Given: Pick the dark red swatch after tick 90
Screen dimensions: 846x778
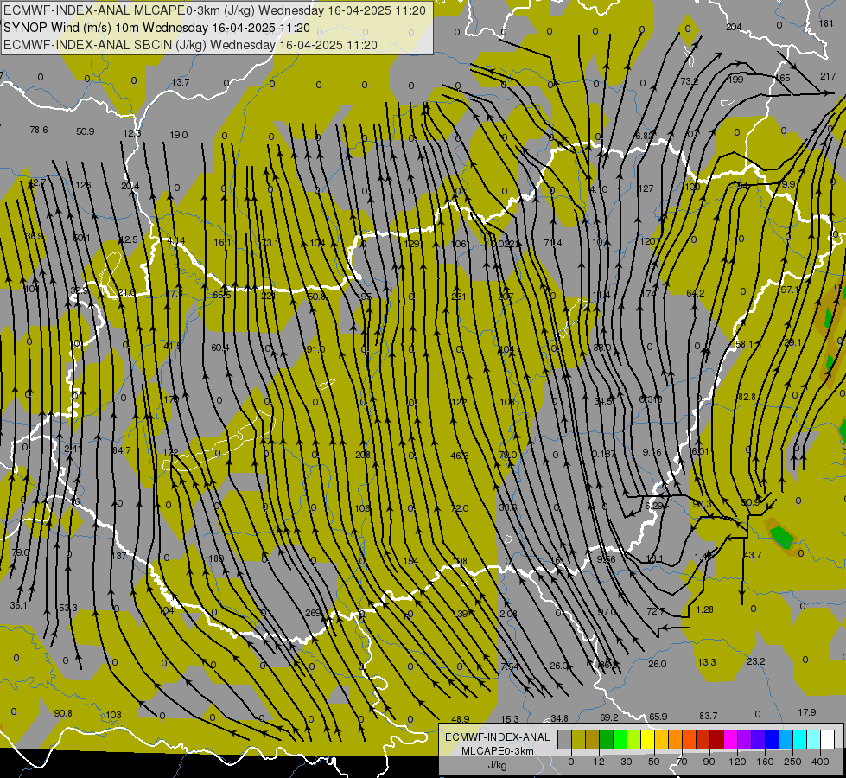Looking at the screenshot, I should pyautogui.click(x=717, y=740).
